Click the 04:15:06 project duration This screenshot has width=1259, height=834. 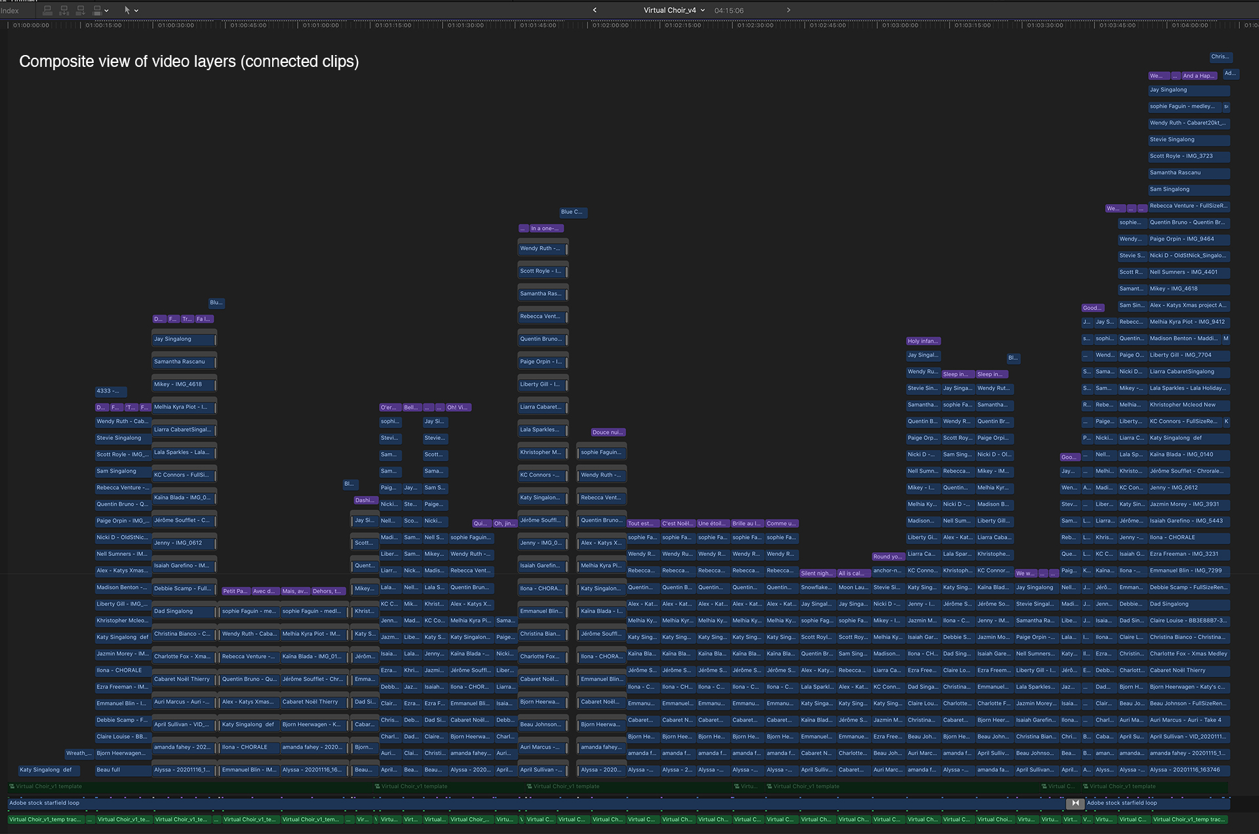click(729, 10)
